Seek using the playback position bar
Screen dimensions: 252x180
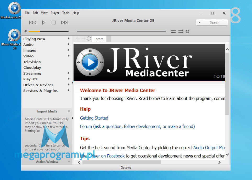tap(121, 31)
